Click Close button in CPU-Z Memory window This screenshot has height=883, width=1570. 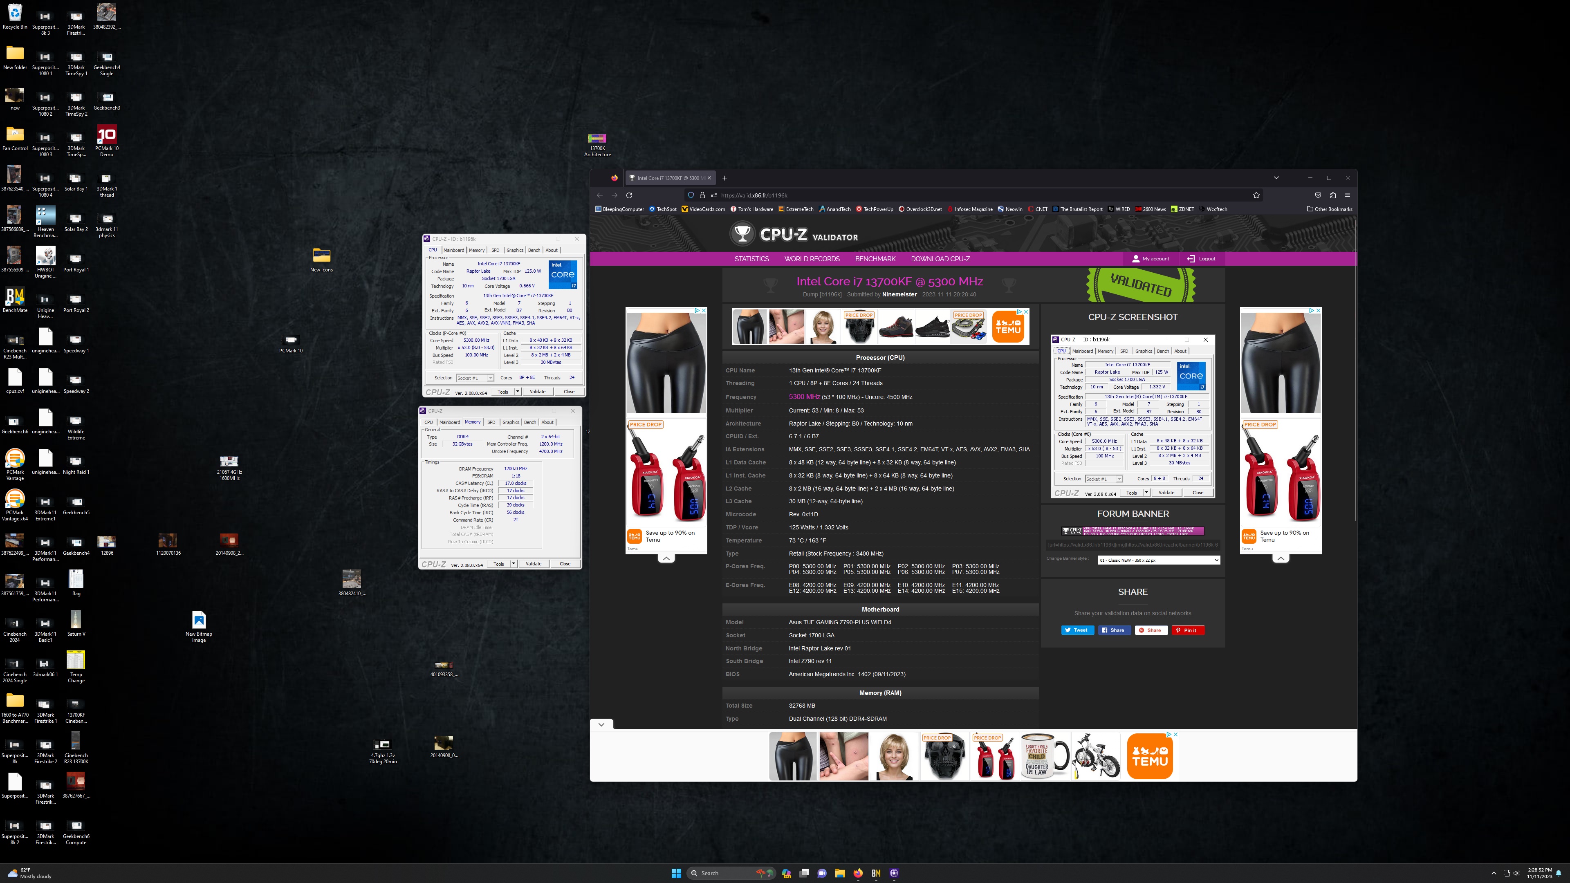[565, 563]
